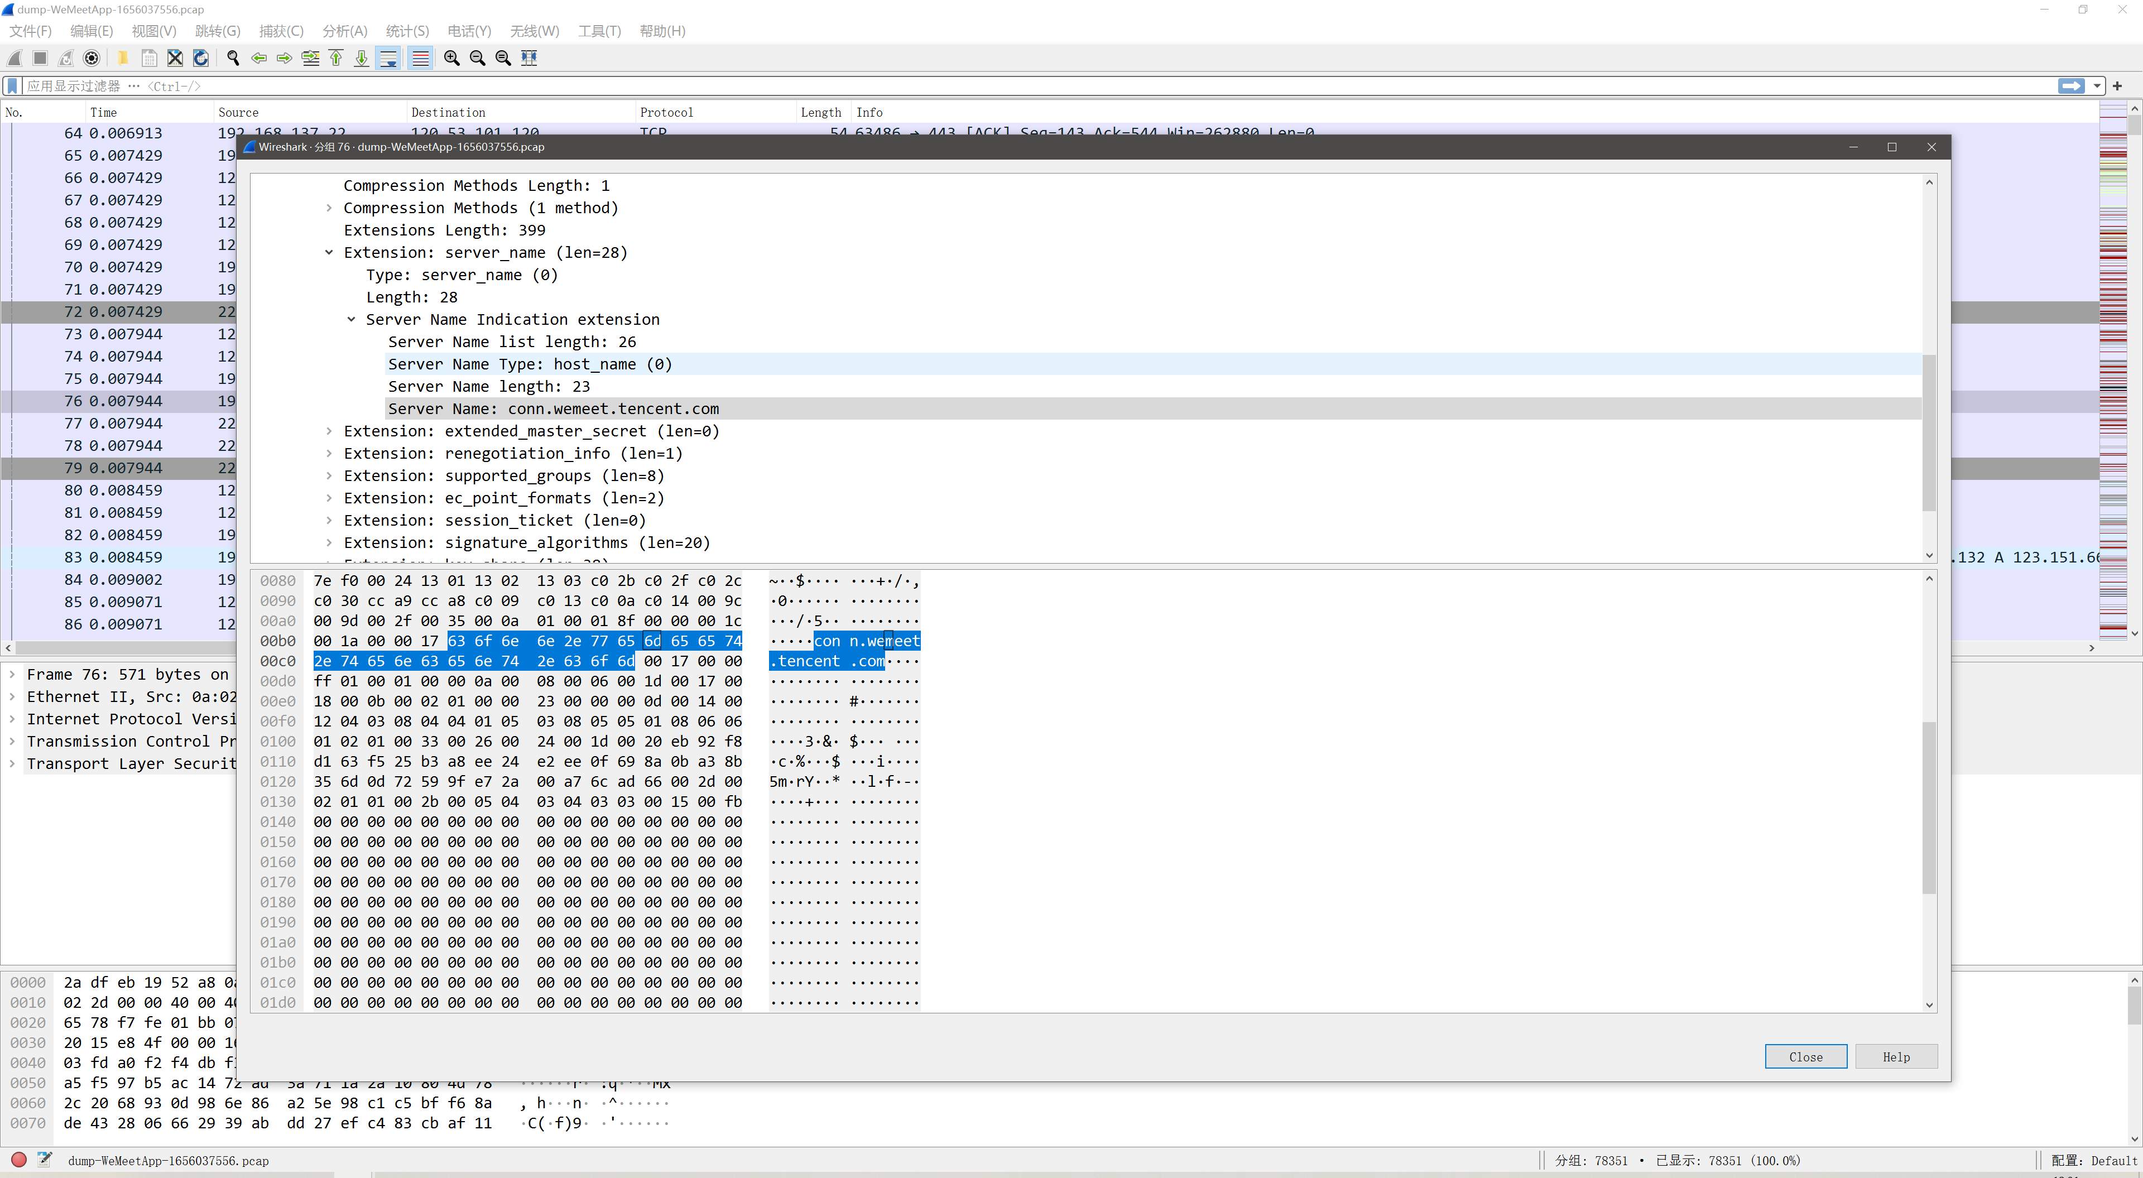2143x1178 pixels.
Task: Open the 分析(A) menu
Action: click(x=344, y=31)
